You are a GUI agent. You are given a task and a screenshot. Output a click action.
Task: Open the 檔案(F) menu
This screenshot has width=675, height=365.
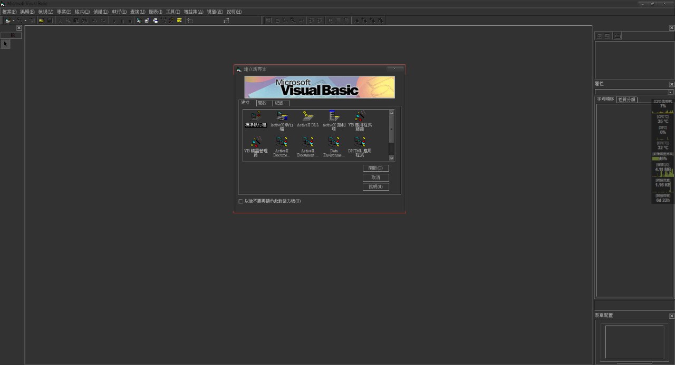point(9,12)
